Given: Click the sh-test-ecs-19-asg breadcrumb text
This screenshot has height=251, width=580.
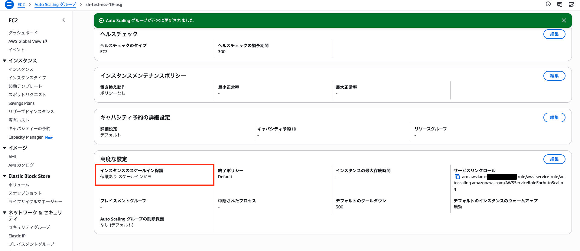Looking at the screenshot, I should pos(104,5).
